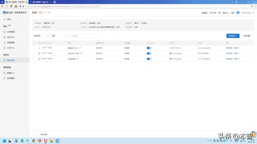Image resolution: width=257 pixels, height=144 pixels.
Task: Toggle VPN switch for the last member row
Action: point(149,59)
